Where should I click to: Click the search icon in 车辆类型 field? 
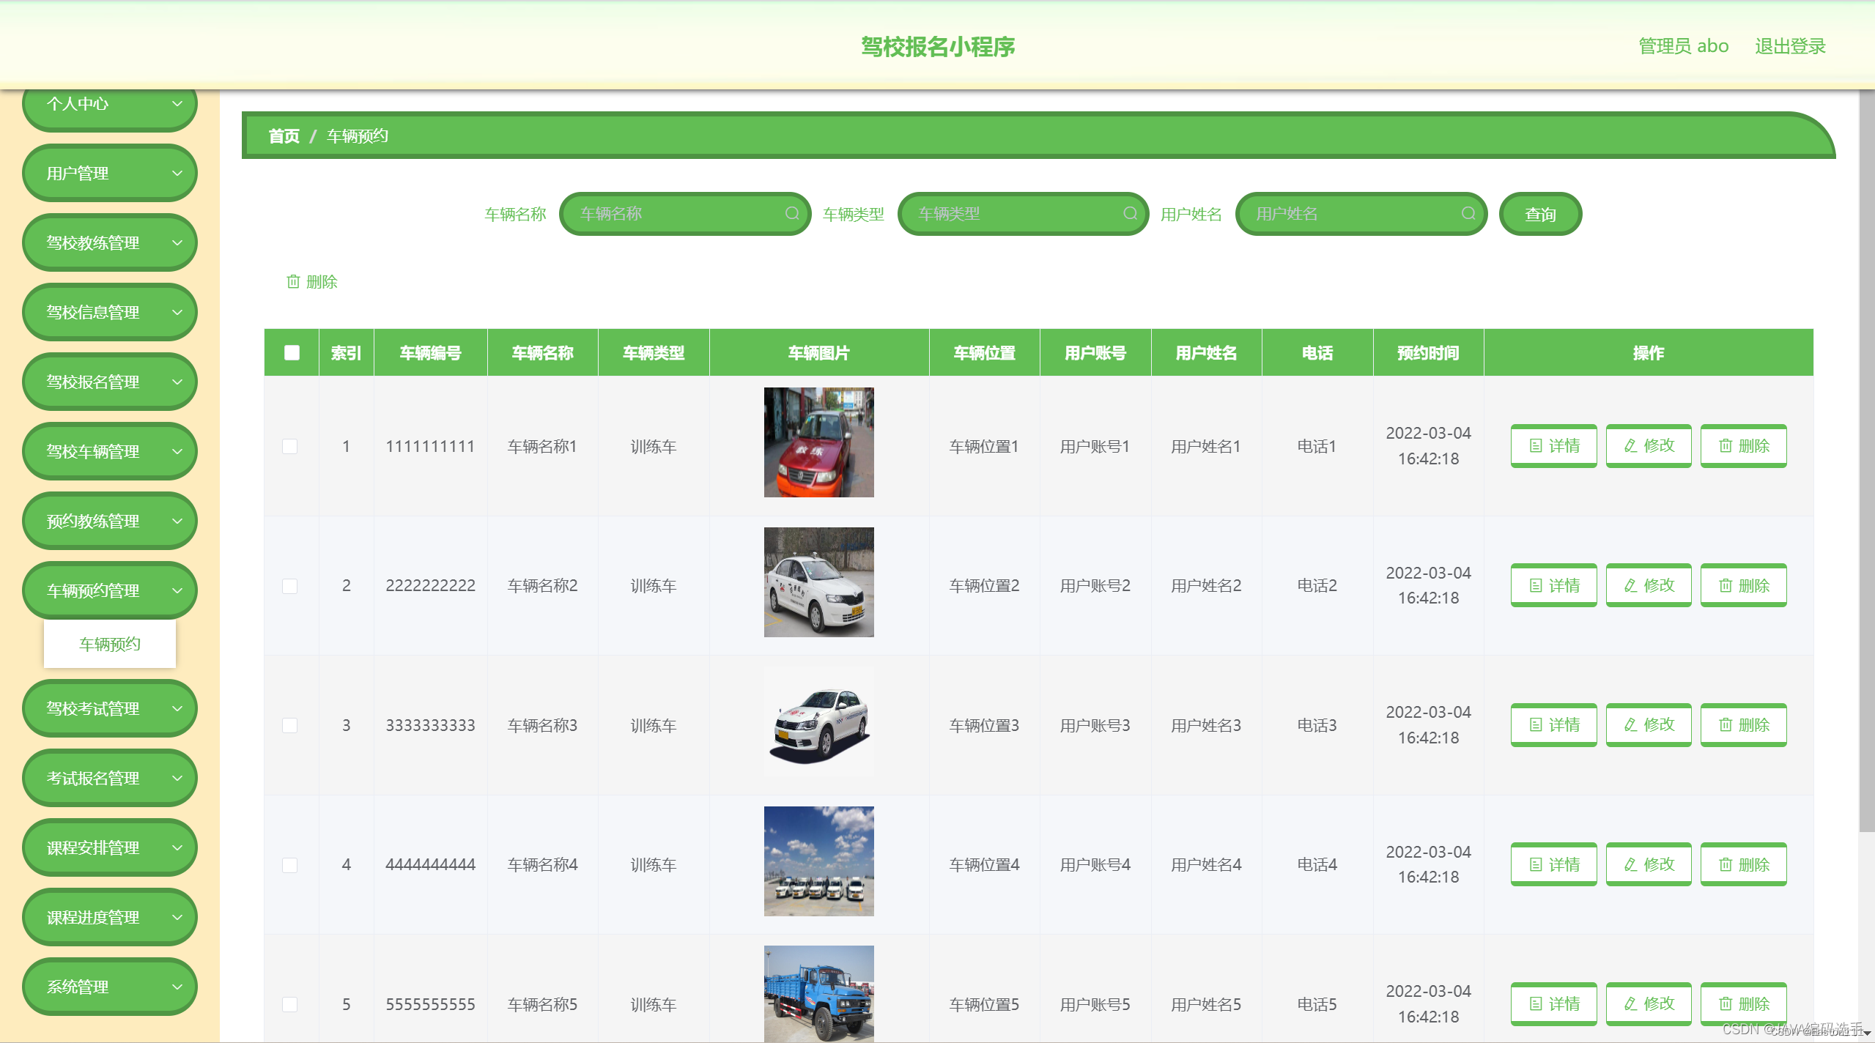pos(1131,213)
